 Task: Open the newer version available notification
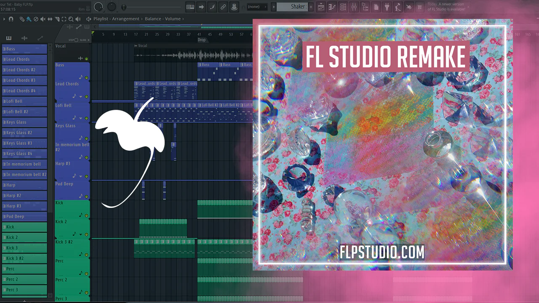[x=446, y=7]
